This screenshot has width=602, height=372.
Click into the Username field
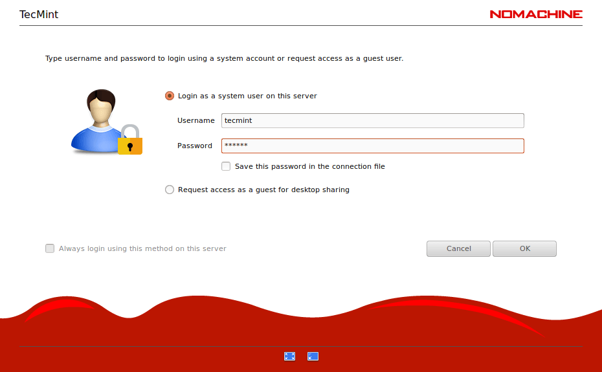point(372,120)
